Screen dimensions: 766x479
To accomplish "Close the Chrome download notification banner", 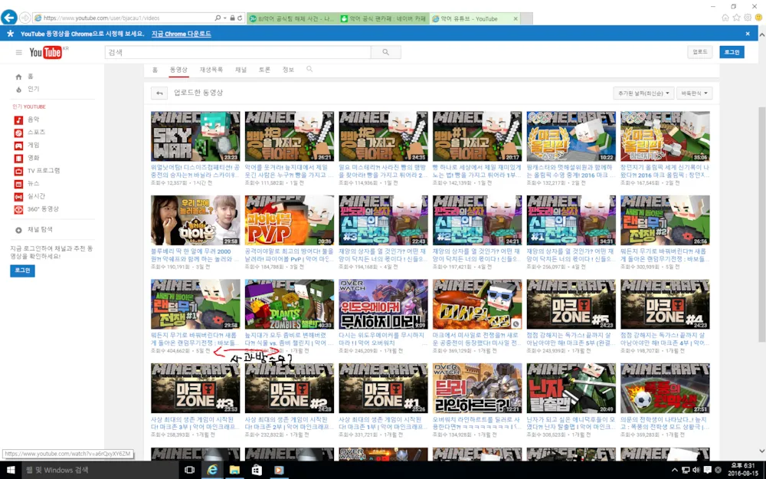I will (748, 34).
